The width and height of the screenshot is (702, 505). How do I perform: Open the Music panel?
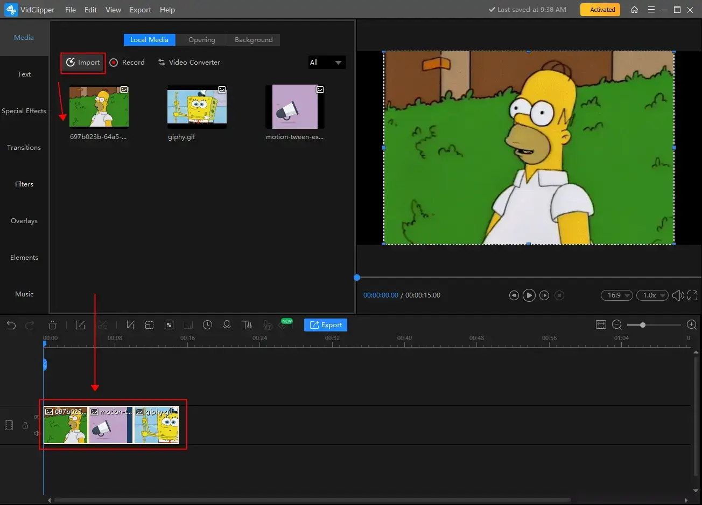(x=24, y=294)
